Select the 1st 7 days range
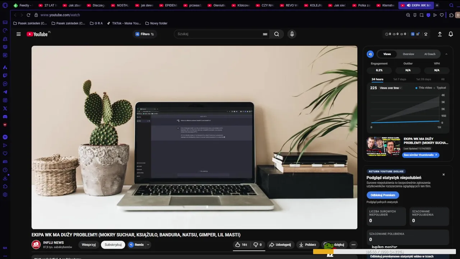 coord(400,79)
